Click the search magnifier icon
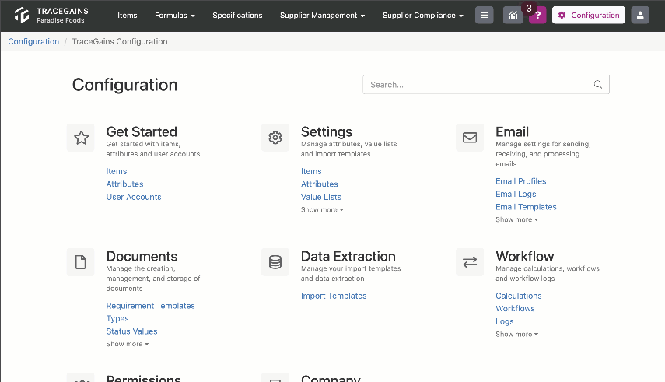The width and height of the screenshot is (665, 382). 597,85
